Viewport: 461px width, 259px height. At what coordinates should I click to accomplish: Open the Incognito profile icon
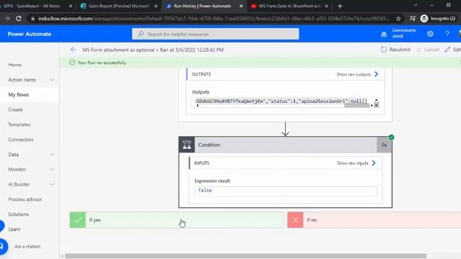pos(424,19)
